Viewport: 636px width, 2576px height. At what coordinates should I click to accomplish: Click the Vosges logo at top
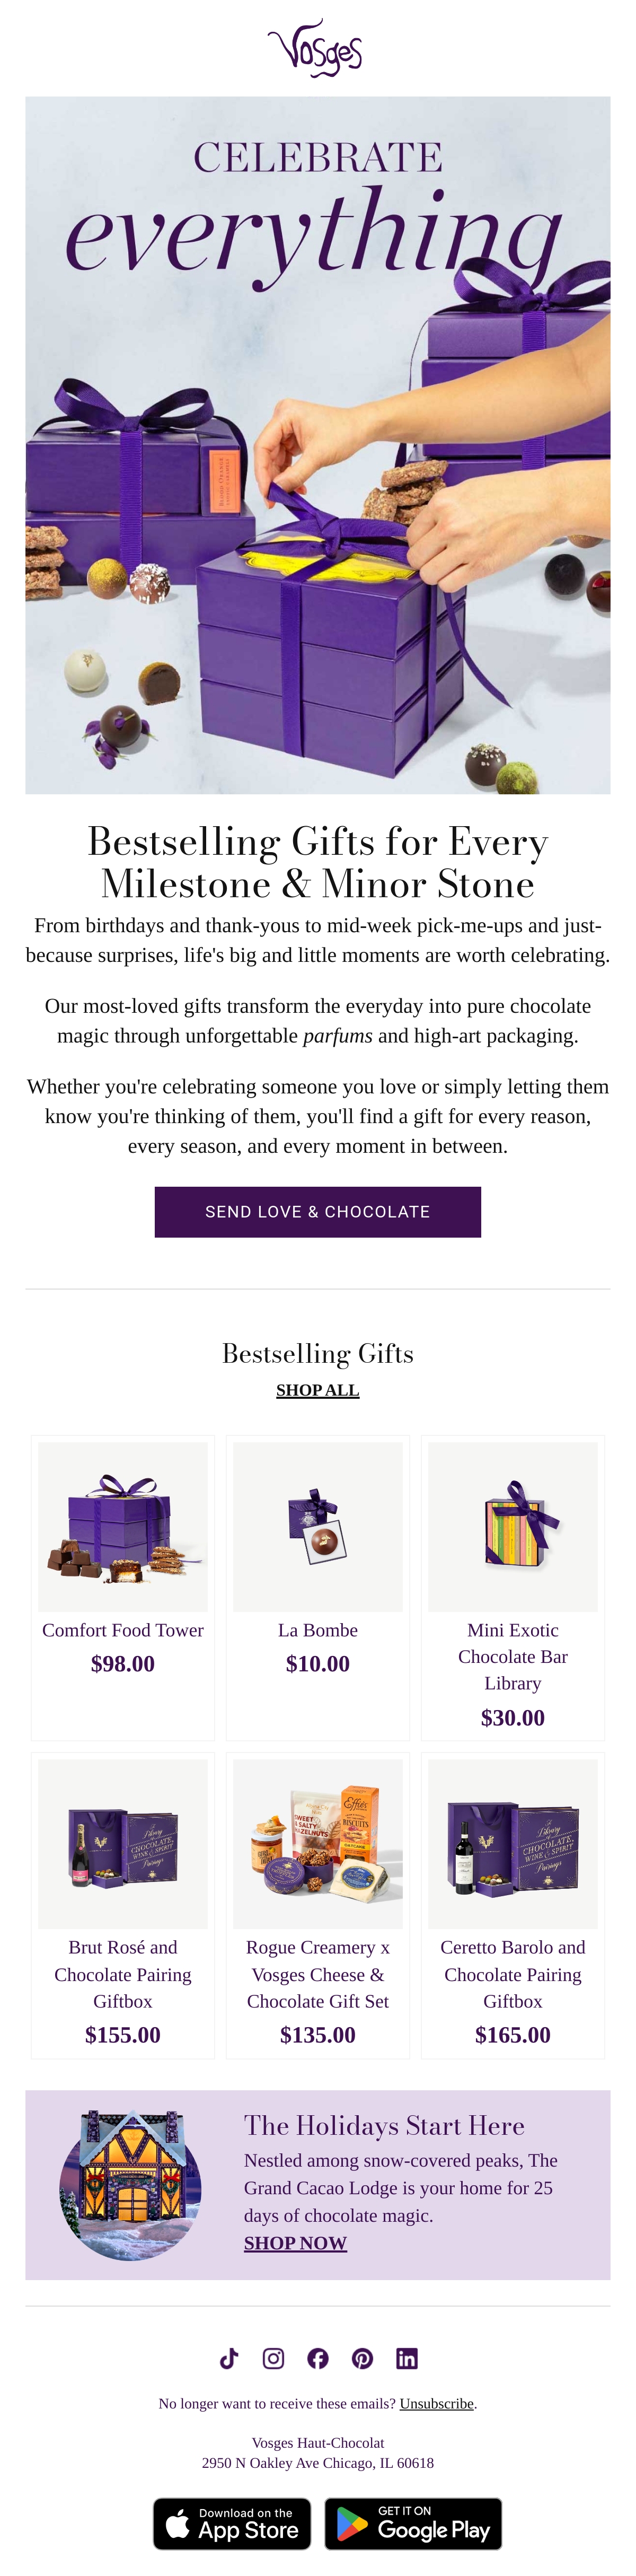[x=315, y=47]
